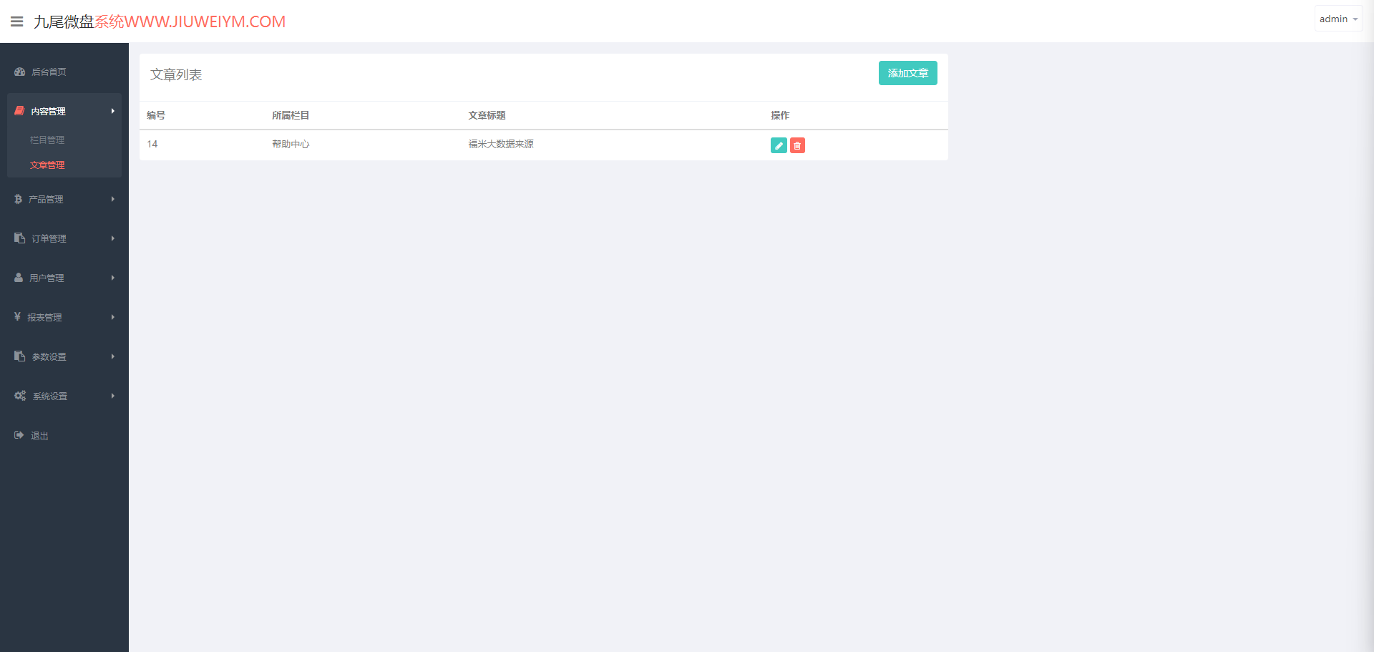Delete article 14 with the red trash icon
Screen dimensions: 1374x652
pos(797,145)
